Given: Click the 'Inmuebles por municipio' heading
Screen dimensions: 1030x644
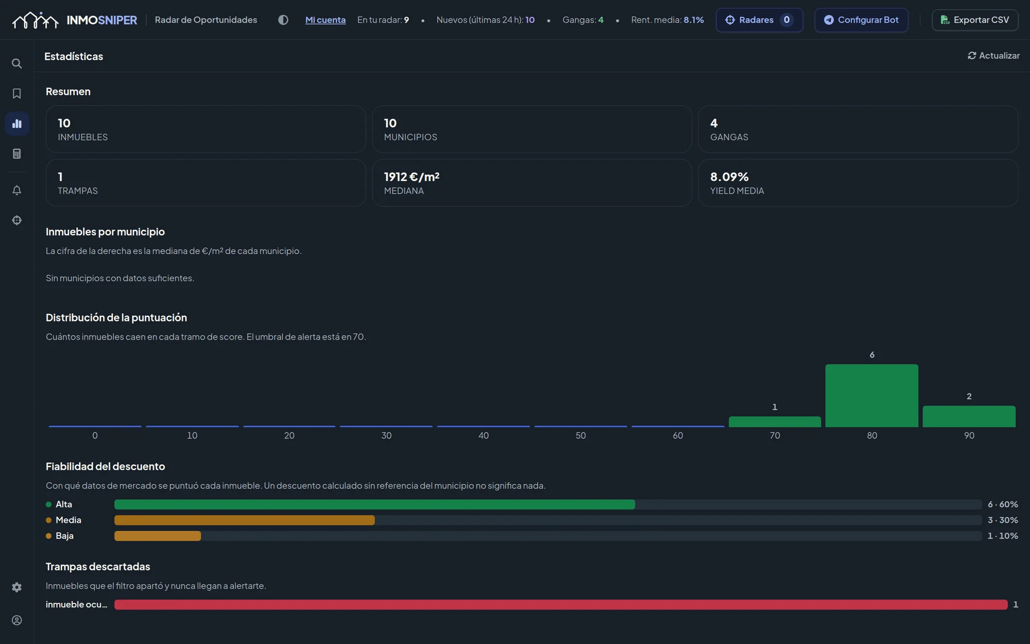Looking at the screenshot, I should pos(105,232).
